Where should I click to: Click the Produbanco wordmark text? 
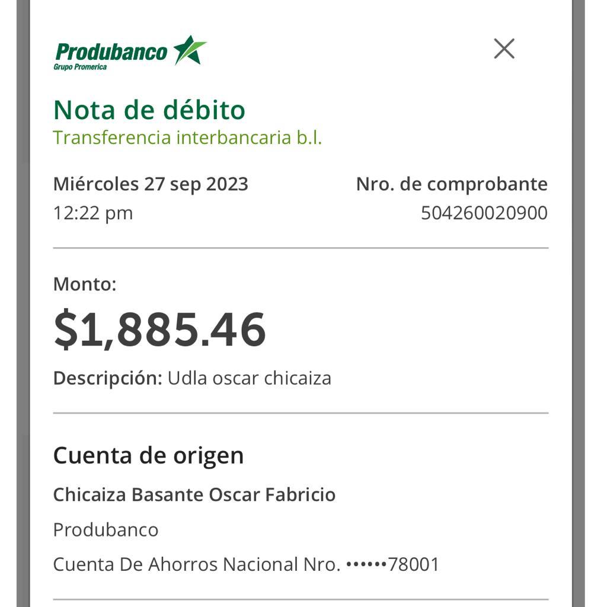(111, 52)
